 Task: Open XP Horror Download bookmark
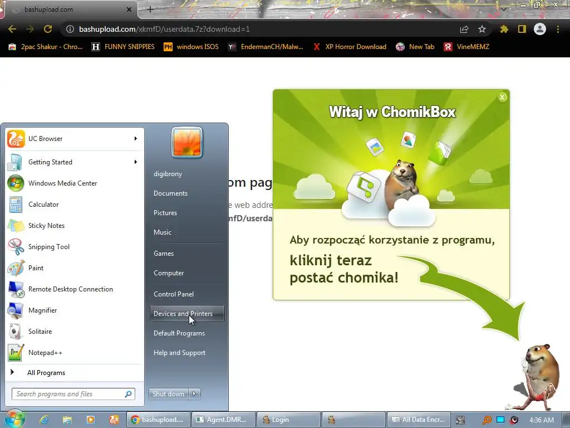350,47
